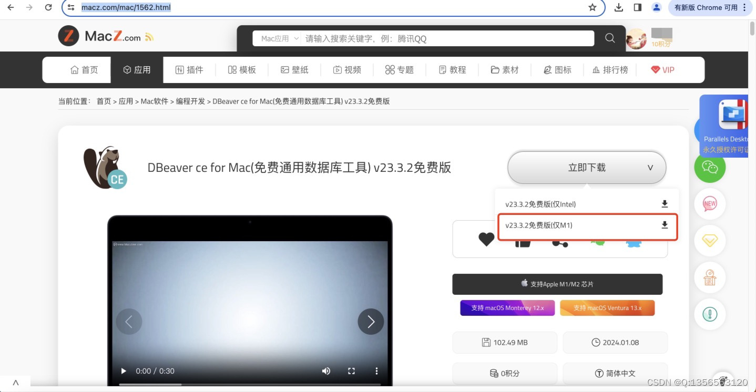Screen dimensions: 756x392
Task: Go back with the browser back arrow
Action: coord(11,7)
